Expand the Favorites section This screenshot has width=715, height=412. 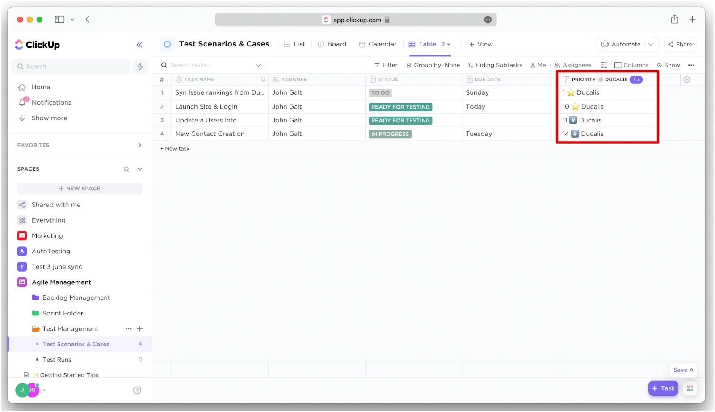(x=139, y=145)
